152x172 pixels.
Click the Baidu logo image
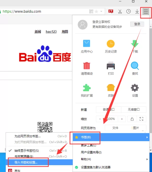click(45, 54)
